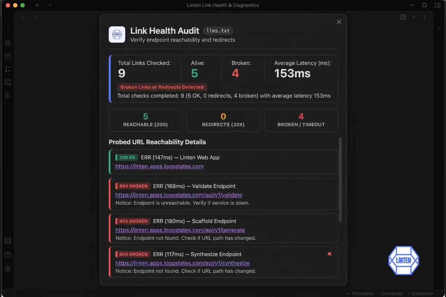The image size is (446, 297).
Task: Click the notice under Synthesize Endpoint
Action: click(186, 271)
